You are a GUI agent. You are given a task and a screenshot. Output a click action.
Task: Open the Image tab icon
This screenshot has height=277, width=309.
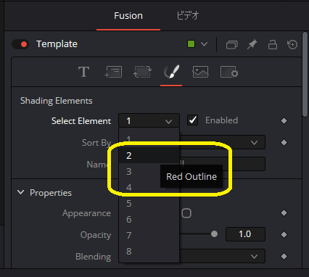(x=200, y=72)
